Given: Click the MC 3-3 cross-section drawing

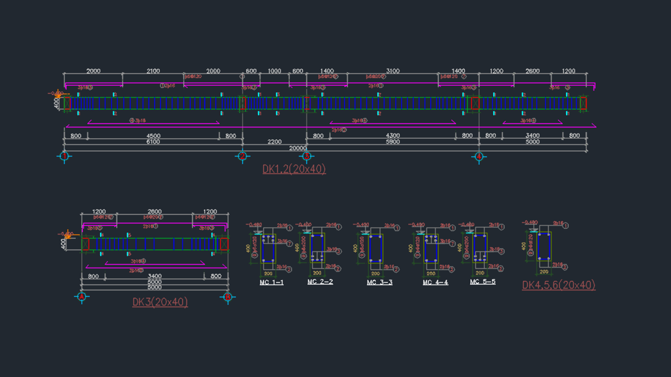Looking at the screenshot, I should click(x=375, y=248).
